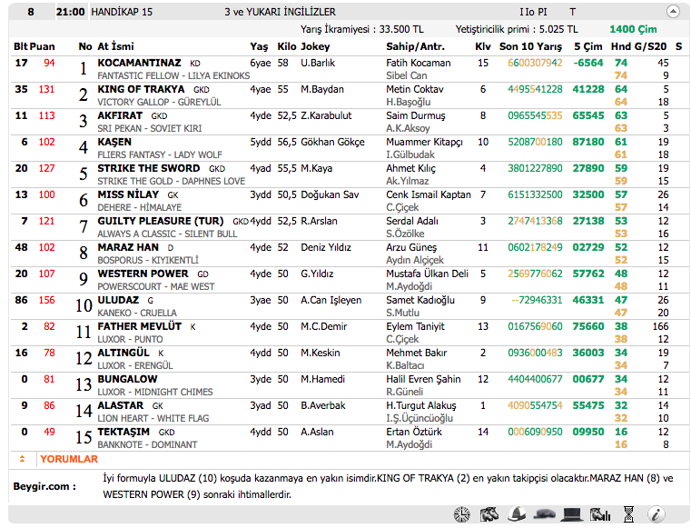This screenshot has height=528, width=691.
Task: Open jockey Gökhan Gökçe profile
Action: pyautogui.click(x=331, y=142)
